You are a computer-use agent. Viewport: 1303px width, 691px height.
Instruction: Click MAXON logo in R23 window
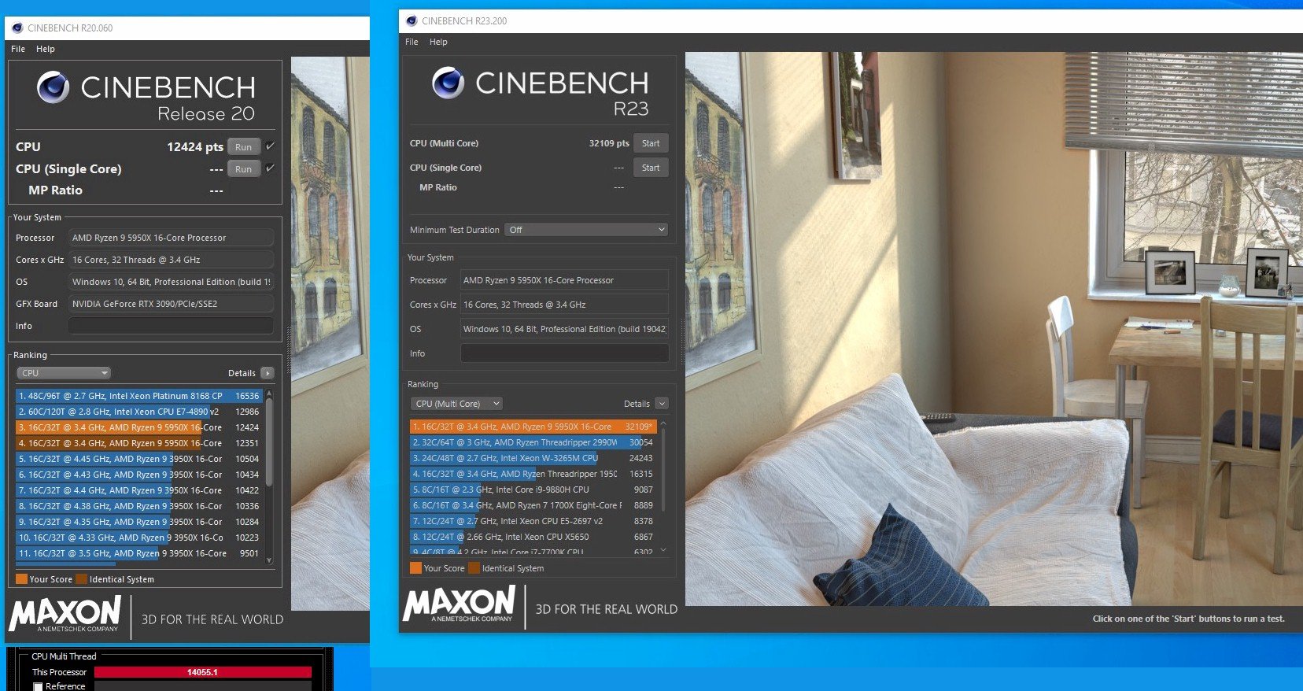coord(460,604)
